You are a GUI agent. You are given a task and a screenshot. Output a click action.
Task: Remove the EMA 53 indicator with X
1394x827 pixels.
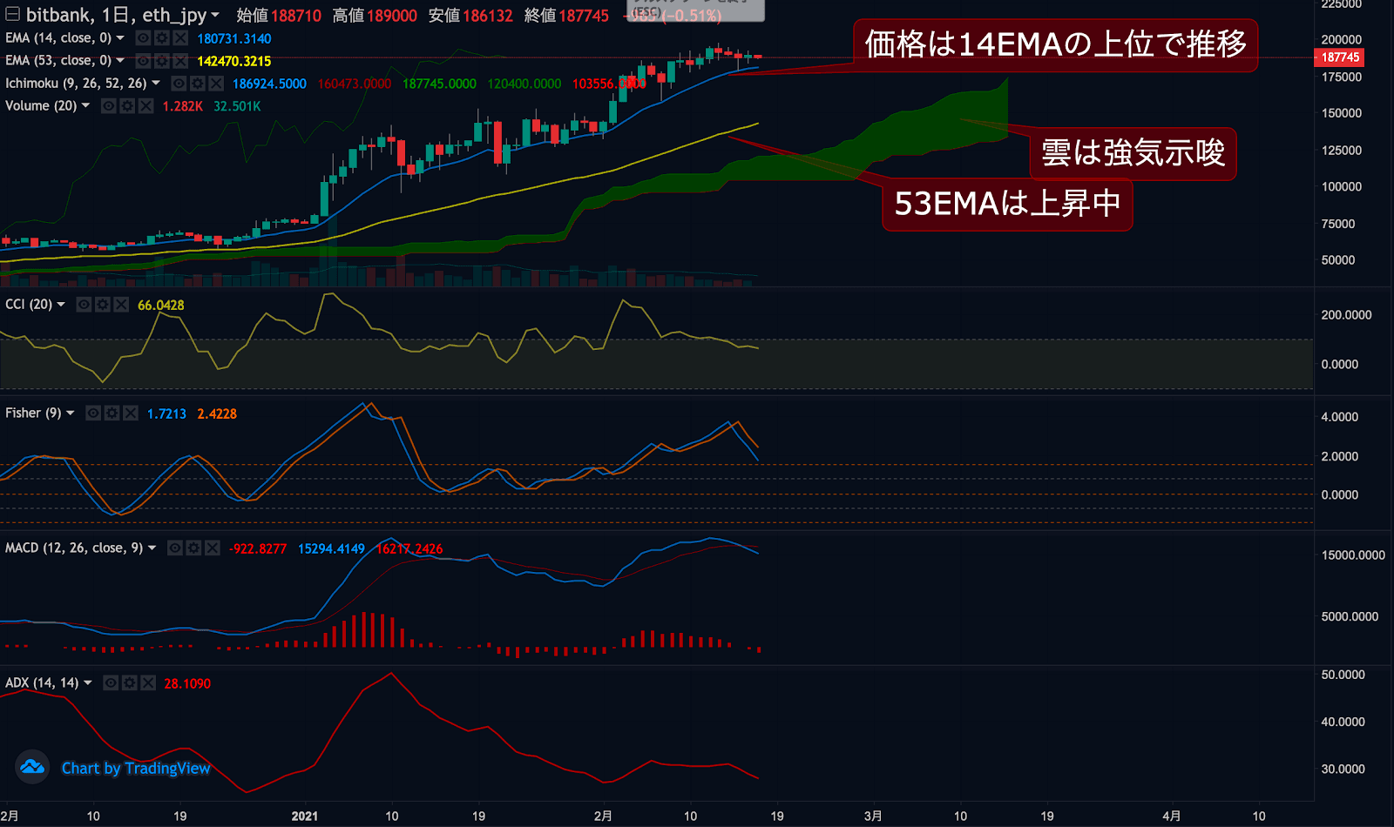coord(179,61)
